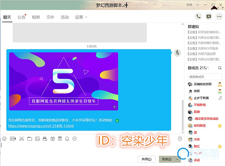Open the 公告 tab
Image resolution: width=225 pixels, height=166 pixels.
(22, 17)
